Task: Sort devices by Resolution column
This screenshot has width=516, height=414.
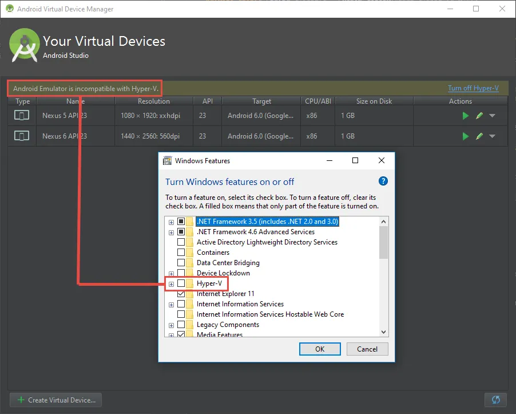Action: pos(154,101)
